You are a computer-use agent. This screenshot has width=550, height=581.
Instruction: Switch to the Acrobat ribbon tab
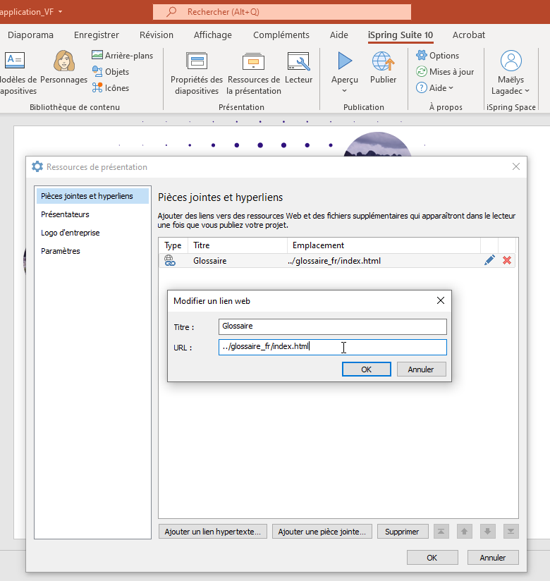click(468, 35)
